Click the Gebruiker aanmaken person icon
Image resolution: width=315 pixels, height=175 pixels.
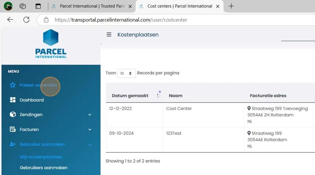point(13,144)
